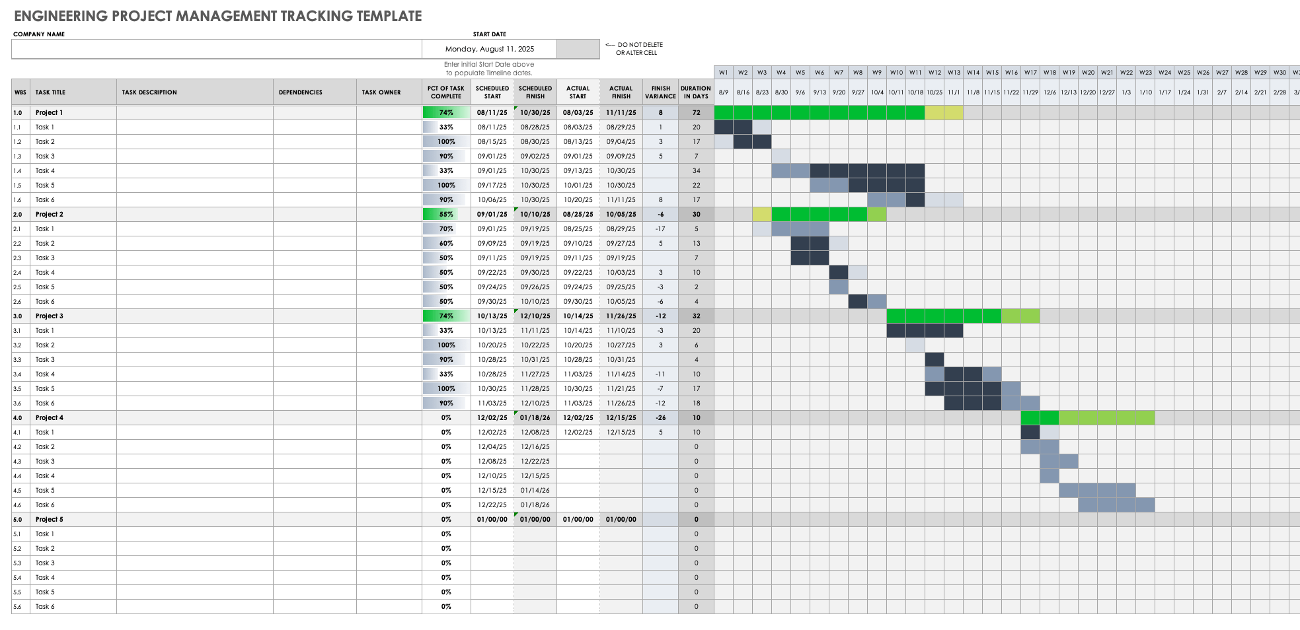Click WBS cell 1.4
The height and width of the screenshot is (630, 1300).
pos(20,170)
